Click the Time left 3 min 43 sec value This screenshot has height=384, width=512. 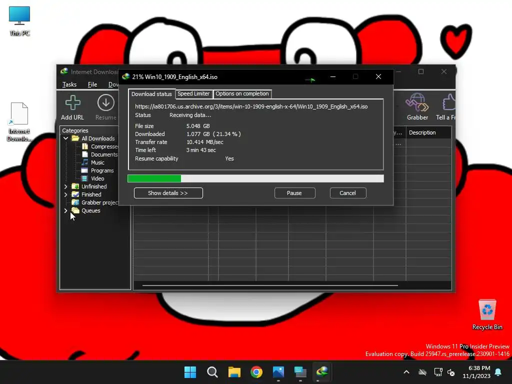coord(201,150)
